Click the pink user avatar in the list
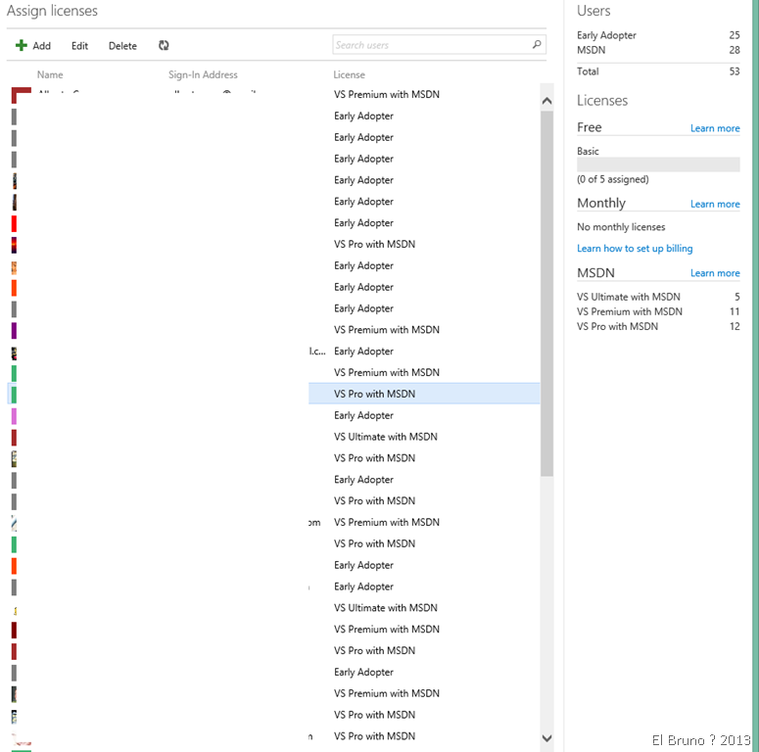This screenshot has width=759, height=752. coord(14,415)
